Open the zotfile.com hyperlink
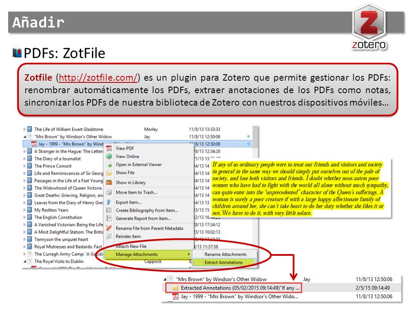 [98, 78]
